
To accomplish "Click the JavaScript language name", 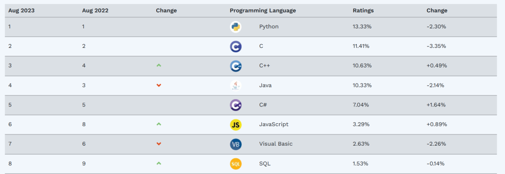I will tap(274, 124).
